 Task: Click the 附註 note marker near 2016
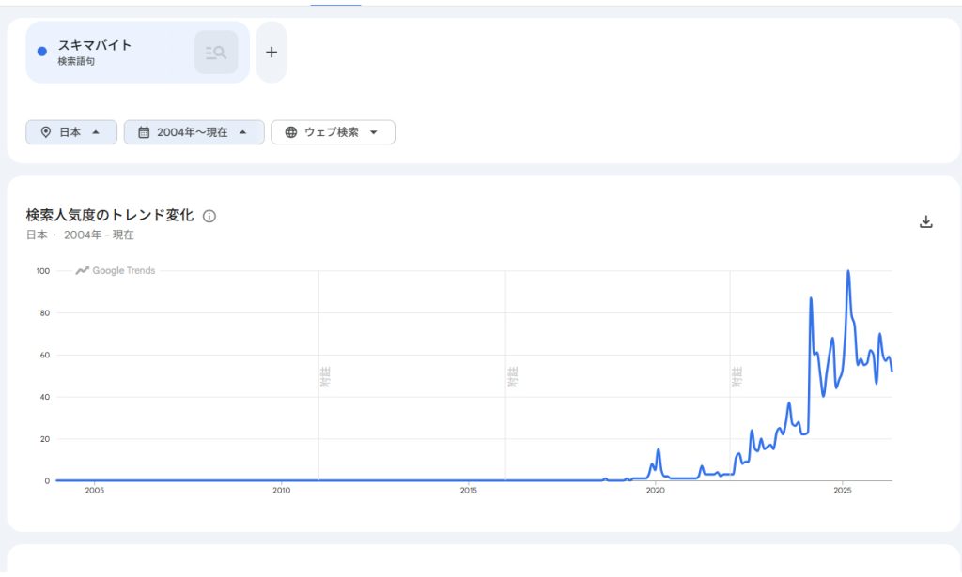(513, 377)
